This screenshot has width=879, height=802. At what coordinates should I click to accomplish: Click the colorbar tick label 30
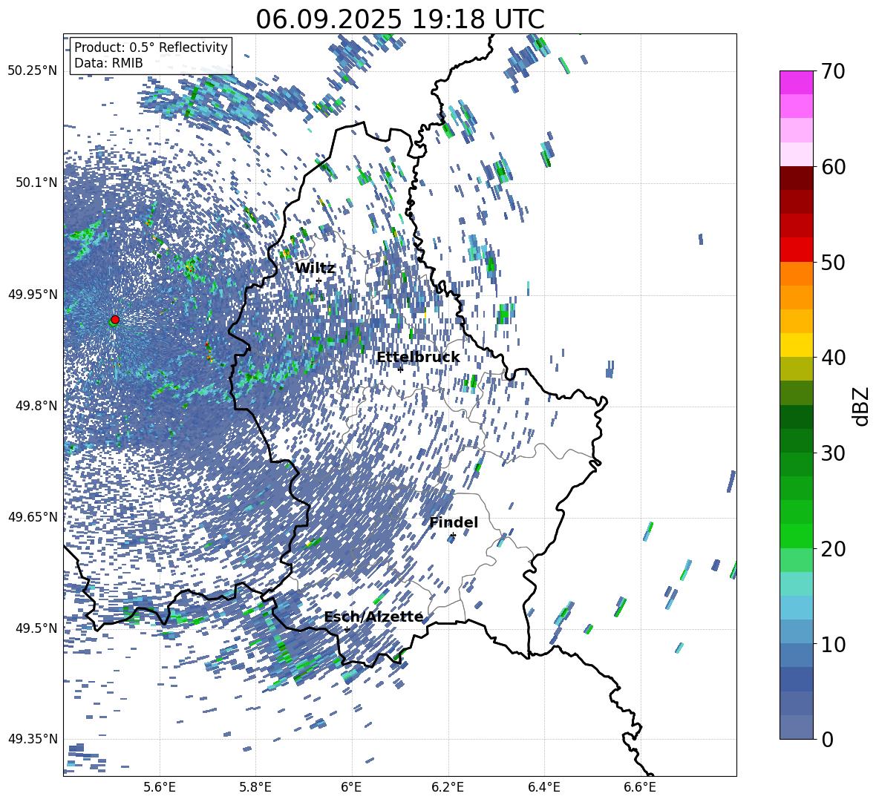(x=833, y=453)
